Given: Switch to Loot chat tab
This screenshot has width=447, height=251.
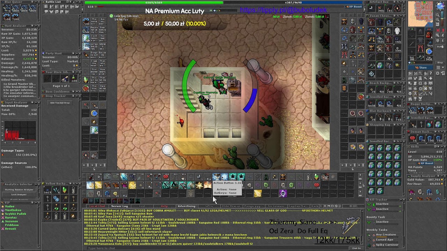Looking at the screenshot, I should (x=142, y=206).
